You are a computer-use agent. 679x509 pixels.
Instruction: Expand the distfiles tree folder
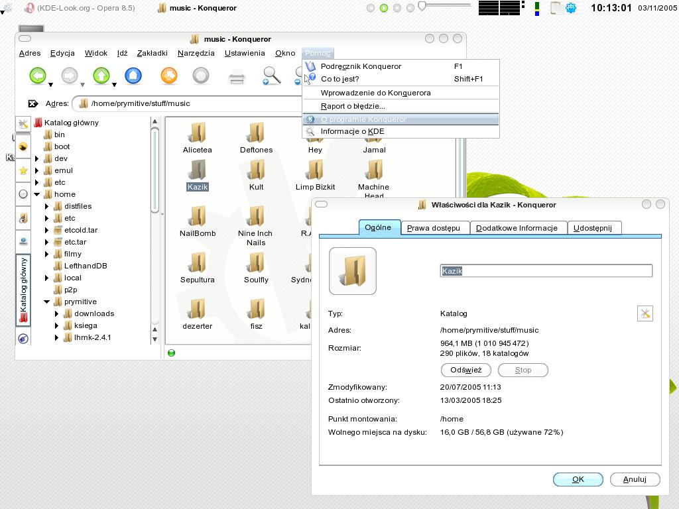coord(47,207)
